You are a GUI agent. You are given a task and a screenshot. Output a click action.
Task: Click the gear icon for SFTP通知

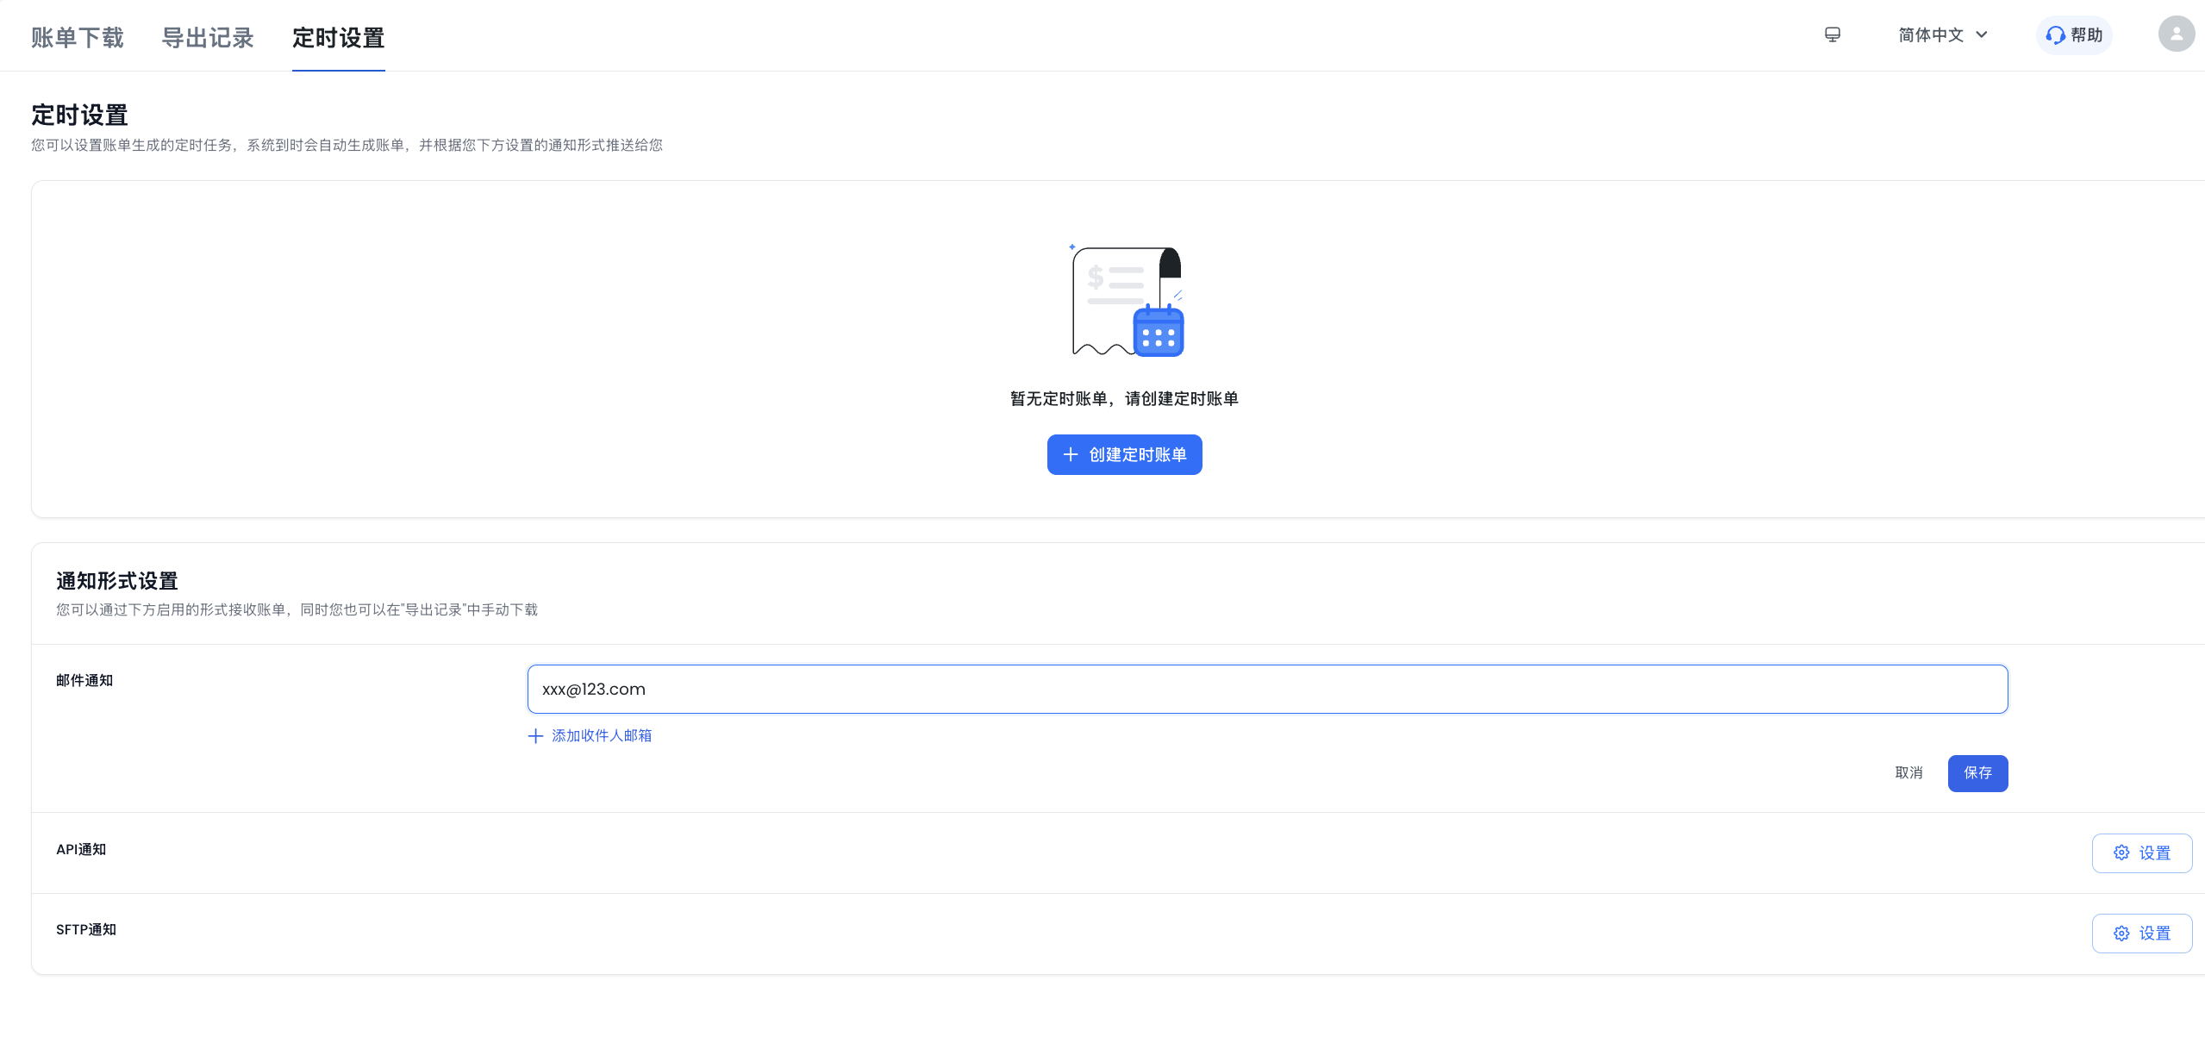tap(2121, 934)
